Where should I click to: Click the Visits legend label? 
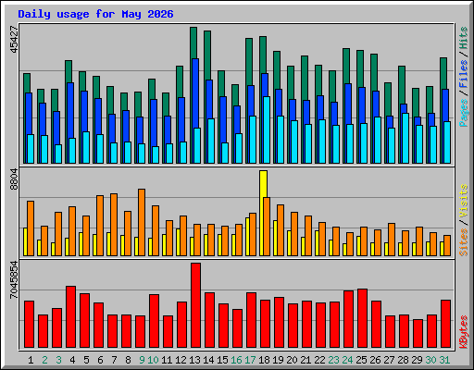[x=464, y=202]
